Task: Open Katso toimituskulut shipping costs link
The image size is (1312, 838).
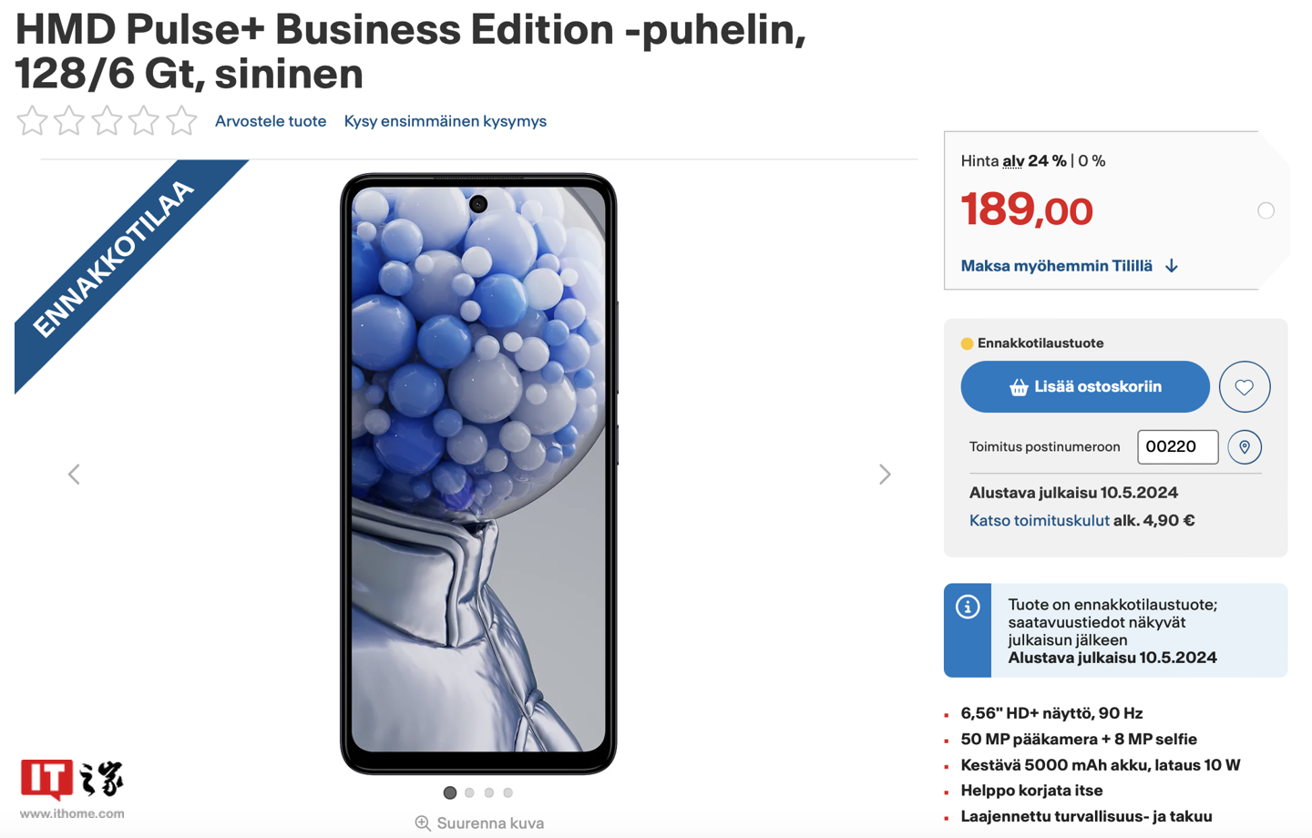Action: pos(1039,521)
